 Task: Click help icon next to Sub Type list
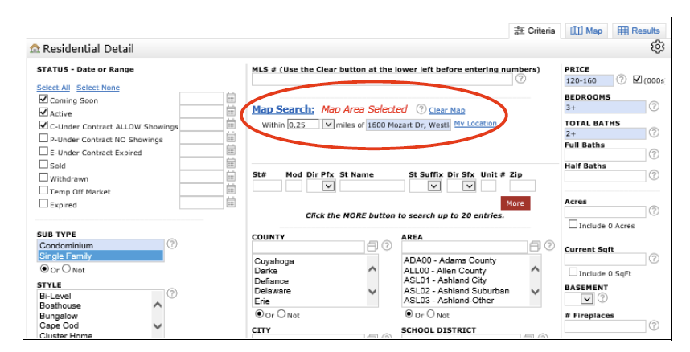pyautogui.click(x=172, y=244)
